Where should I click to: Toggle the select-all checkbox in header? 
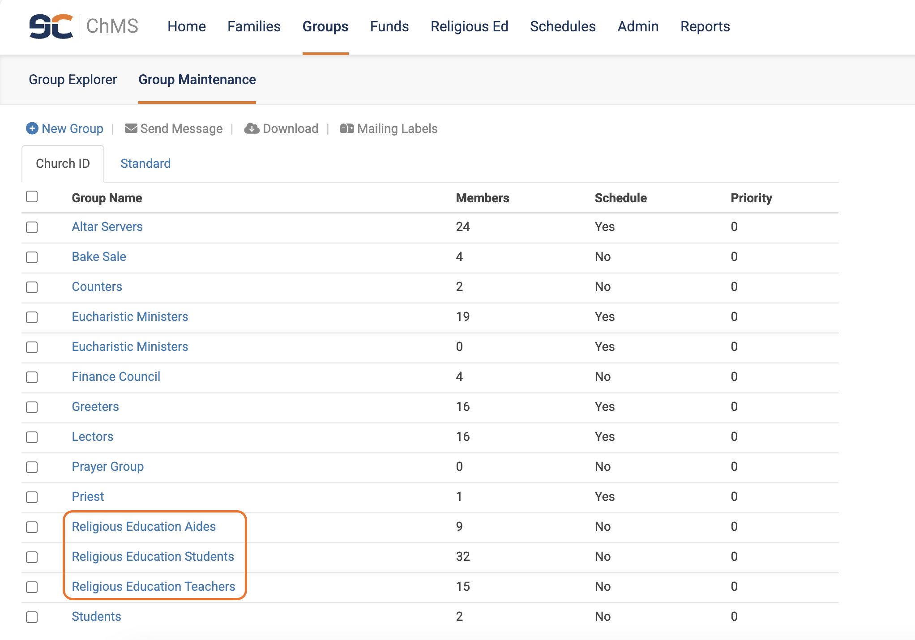(32, 196)
